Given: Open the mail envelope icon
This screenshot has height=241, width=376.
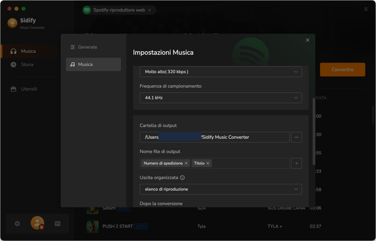Looking at the screenshot, I should [57, 223].
